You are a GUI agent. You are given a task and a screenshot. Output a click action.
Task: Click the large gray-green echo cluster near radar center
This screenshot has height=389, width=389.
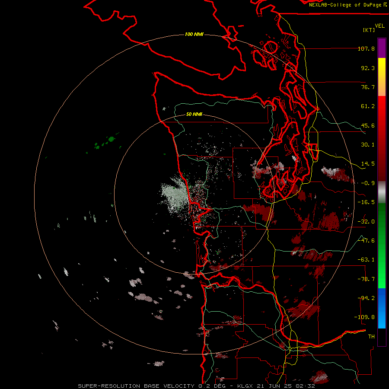pos(175,195)
